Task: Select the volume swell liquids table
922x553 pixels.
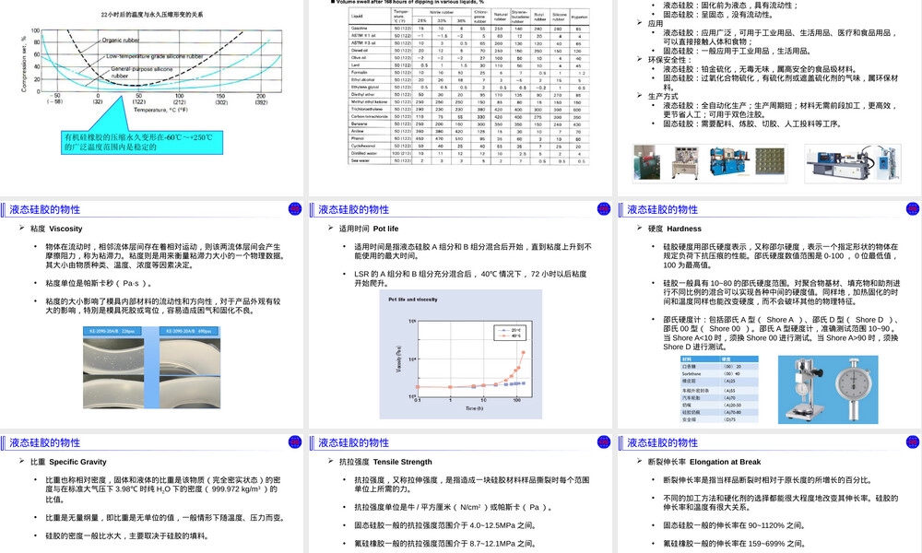Action: [x=468, y=85]
